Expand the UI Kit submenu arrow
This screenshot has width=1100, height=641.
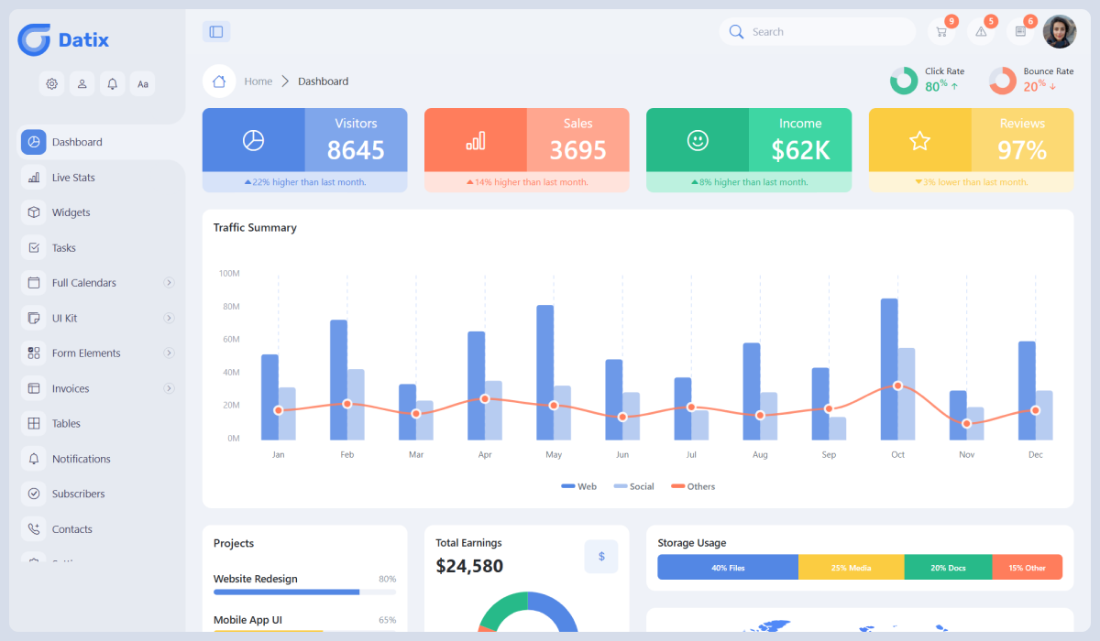click(169, 318)
